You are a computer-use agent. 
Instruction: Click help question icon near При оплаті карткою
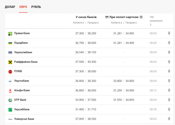pyautogui.click(x=141, y=17)
